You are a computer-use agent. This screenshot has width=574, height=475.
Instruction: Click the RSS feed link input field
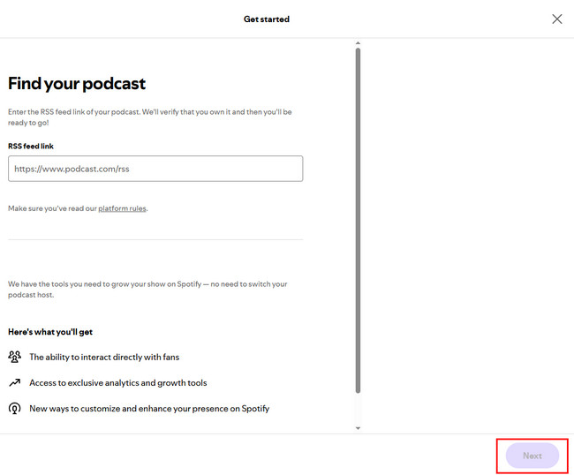(x=155, y=169)
